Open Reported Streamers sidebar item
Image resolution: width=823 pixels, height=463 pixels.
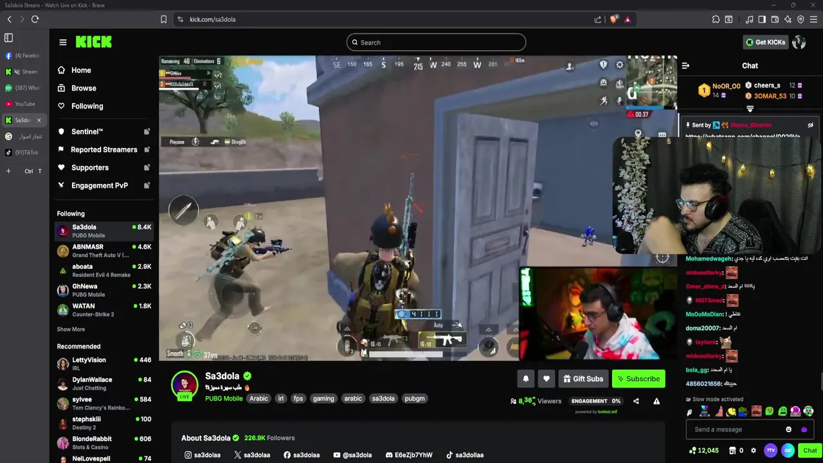point(104,150)
